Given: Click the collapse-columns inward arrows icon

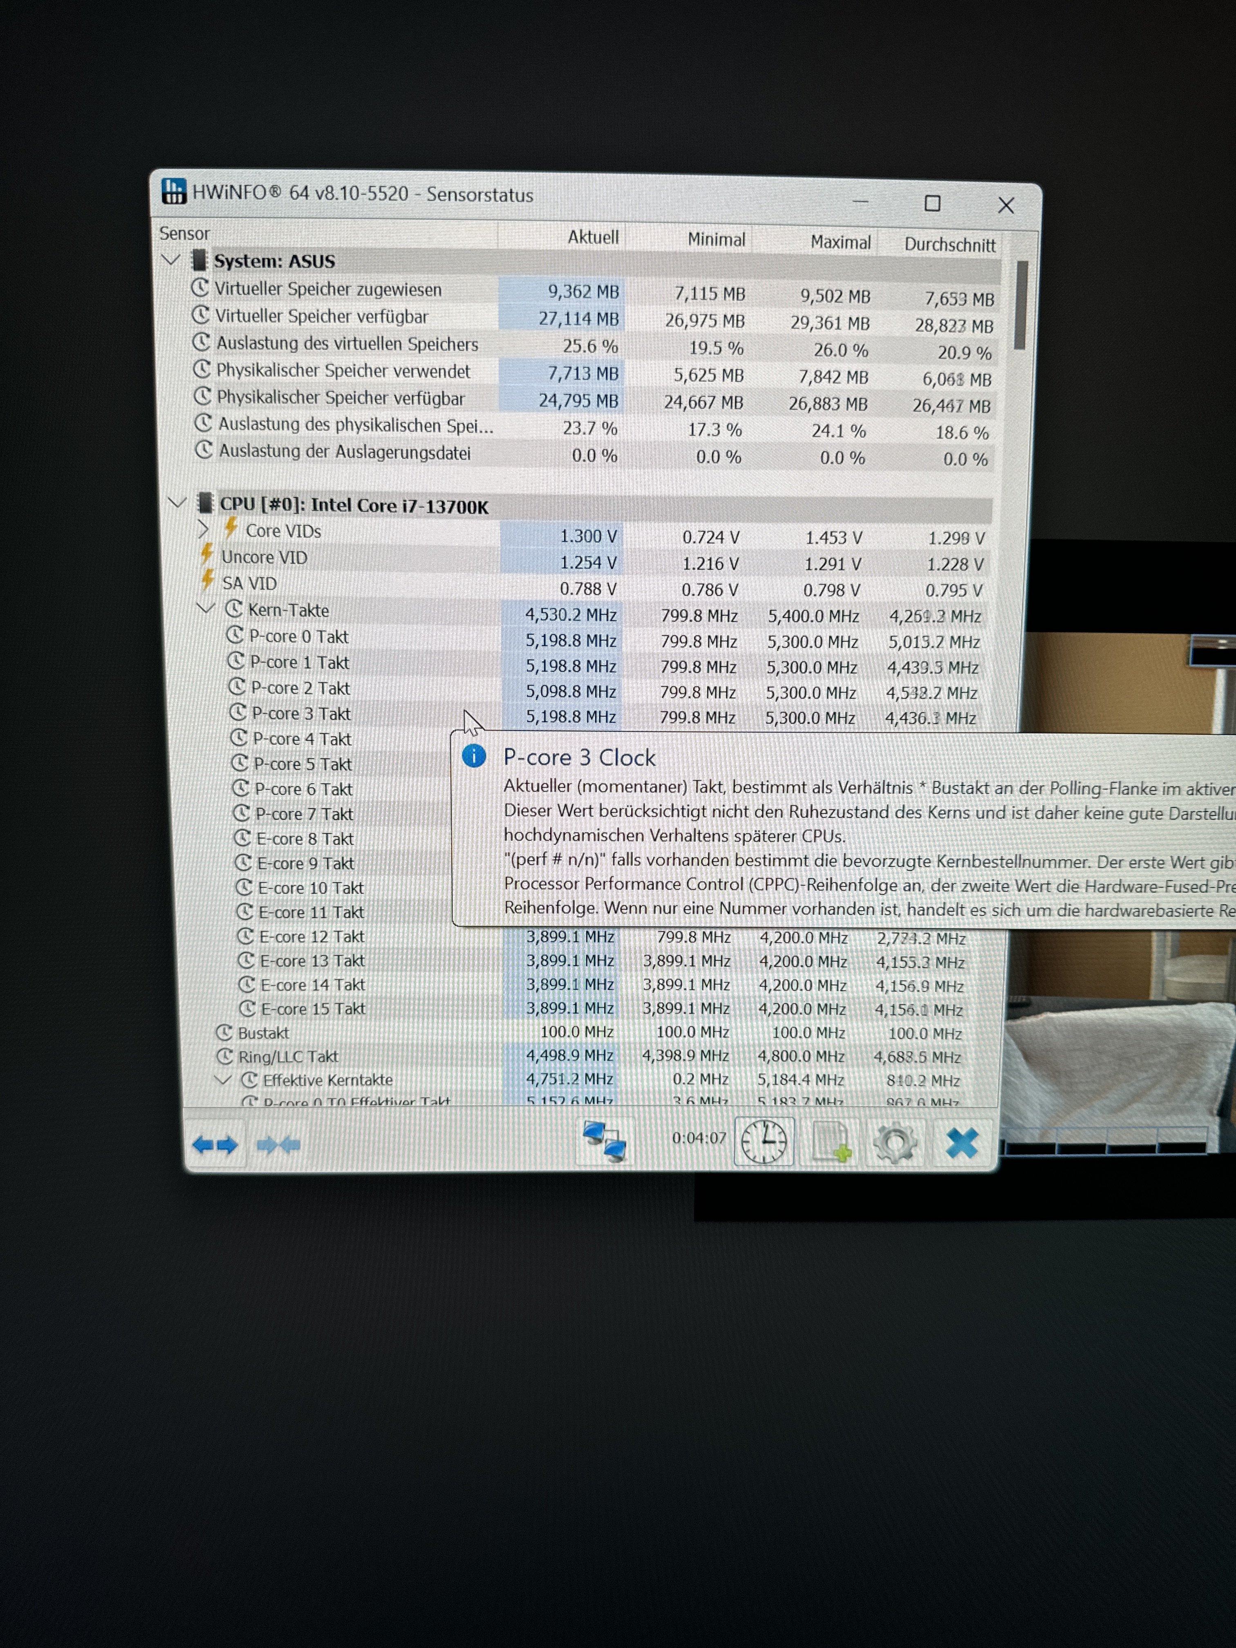Looking at the screenshot, I should 278,1144.
